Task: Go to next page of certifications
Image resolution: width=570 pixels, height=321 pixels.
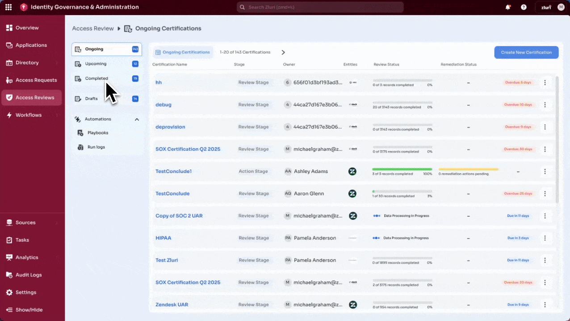Action: [283, 52]
